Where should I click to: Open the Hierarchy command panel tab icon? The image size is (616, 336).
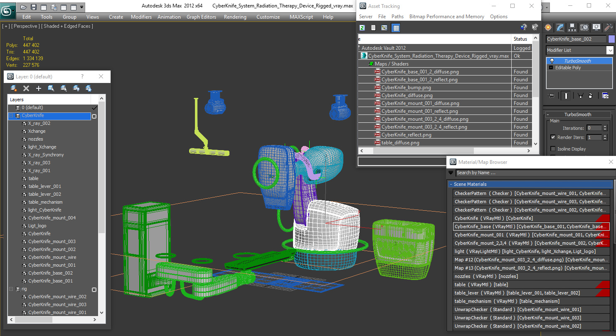tap(572, 27)
